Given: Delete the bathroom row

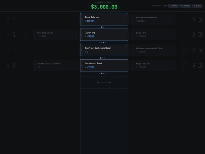Looking at the screenshot, I should pyautogui.click(x=200, y=50).
